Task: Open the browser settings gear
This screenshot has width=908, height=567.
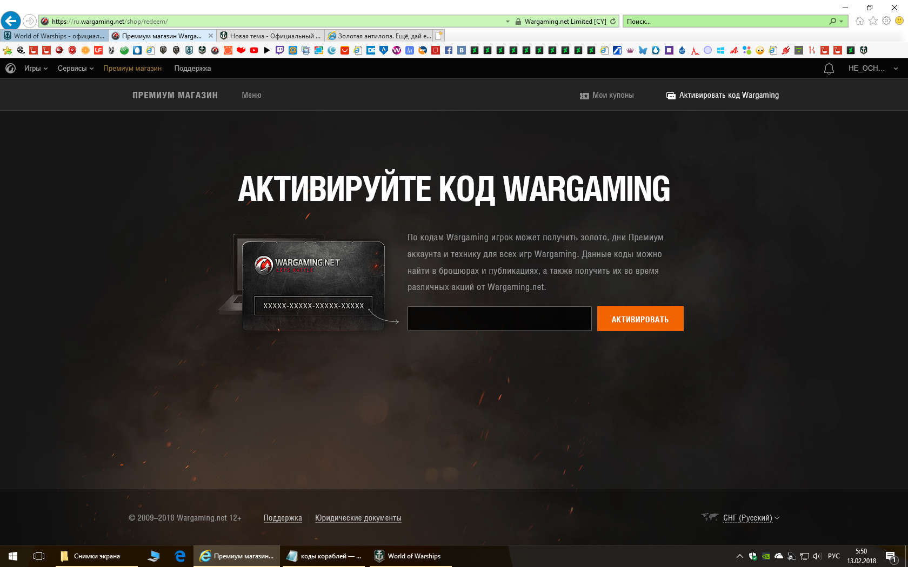Action: tap(886, 21)
